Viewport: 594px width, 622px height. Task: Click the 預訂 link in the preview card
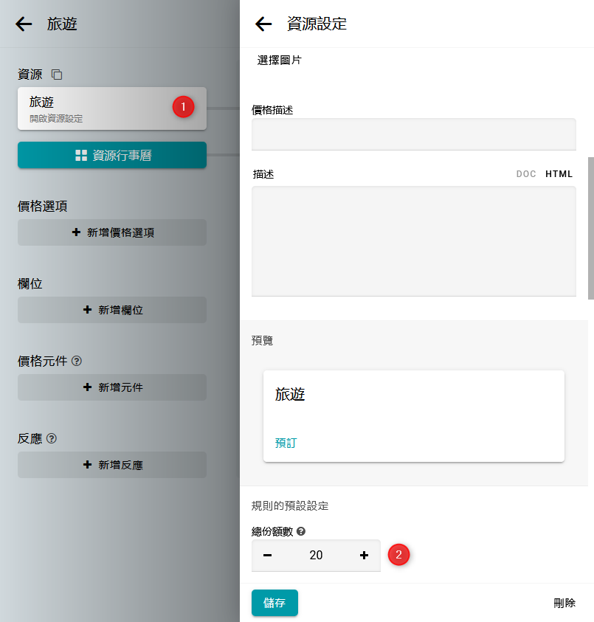coord(286,443)
